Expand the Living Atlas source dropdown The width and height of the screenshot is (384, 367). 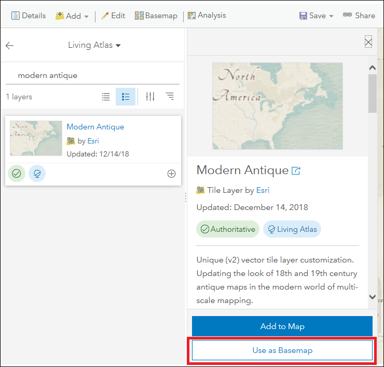pos(94,45)
